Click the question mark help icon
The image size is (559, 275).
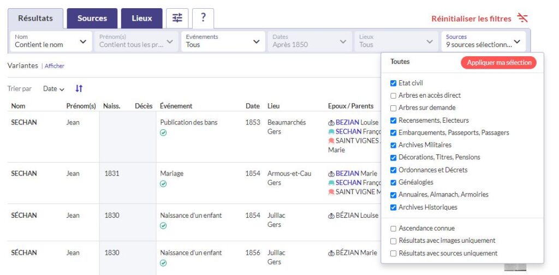coord(203,18)
